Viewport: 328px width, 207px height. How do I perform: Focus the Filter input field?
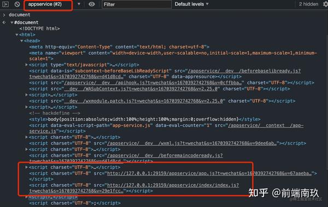coord(136,4)
